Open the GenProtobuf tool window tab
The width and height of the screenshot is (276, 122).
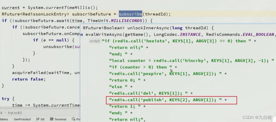pyautogui.click(x=22, y=119)
